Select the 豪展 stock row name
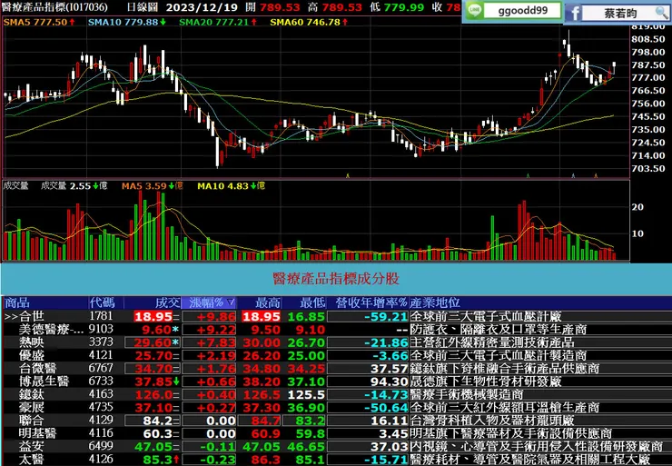672x466 pixels. point(32,407)
